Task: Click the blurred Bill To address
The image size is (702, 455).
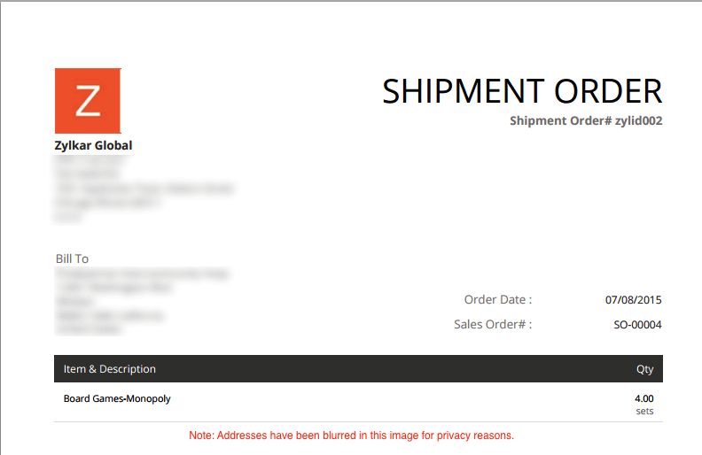Action: click(142, 301)
